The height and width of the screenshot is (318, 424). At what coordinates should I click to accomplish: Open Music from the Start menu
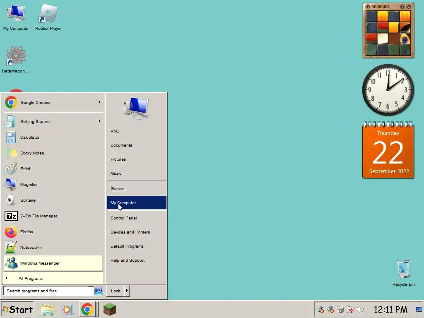coord(137,173)
